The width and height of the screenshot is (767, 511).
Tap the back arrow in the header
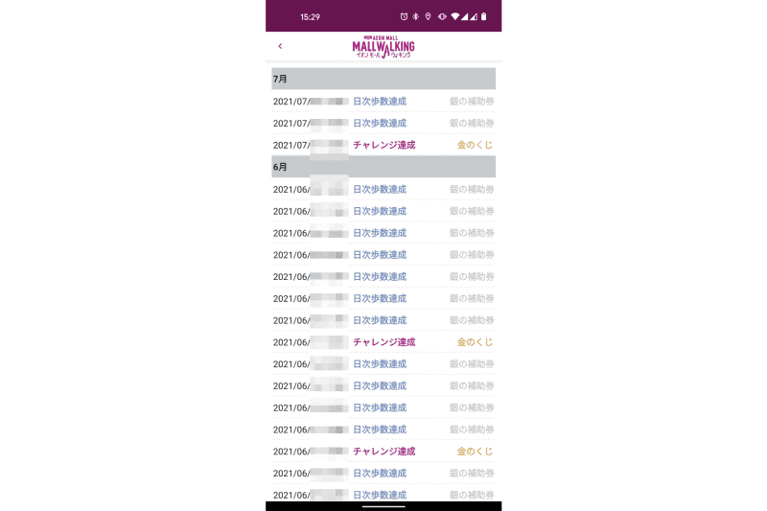coord(280,46)
